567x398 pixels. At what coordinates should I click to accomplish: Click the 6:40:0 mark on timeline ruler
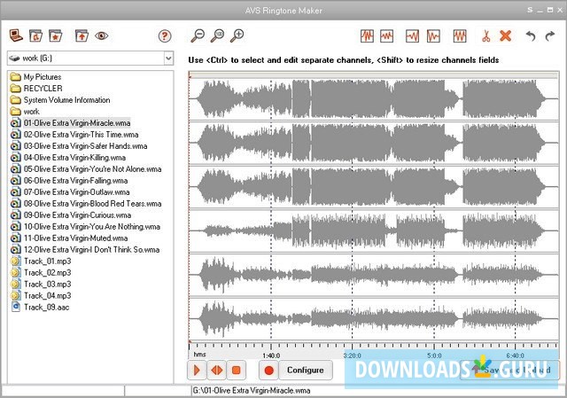[516, 355]
